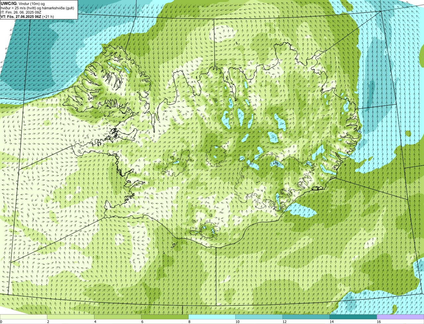Click the 4–6 m/s green legend swatch
Screen dimensions: 424x324
click(x=118, y=317)
